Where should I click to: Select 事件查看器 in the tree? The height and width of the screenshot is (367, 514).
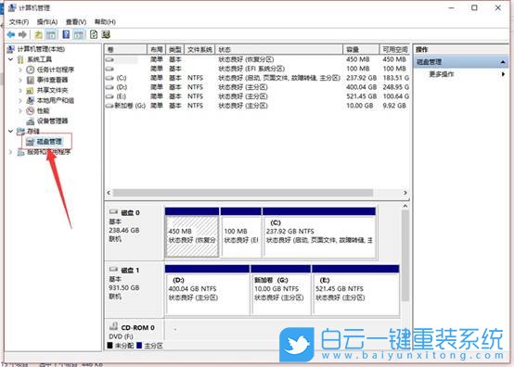point(52,80)
